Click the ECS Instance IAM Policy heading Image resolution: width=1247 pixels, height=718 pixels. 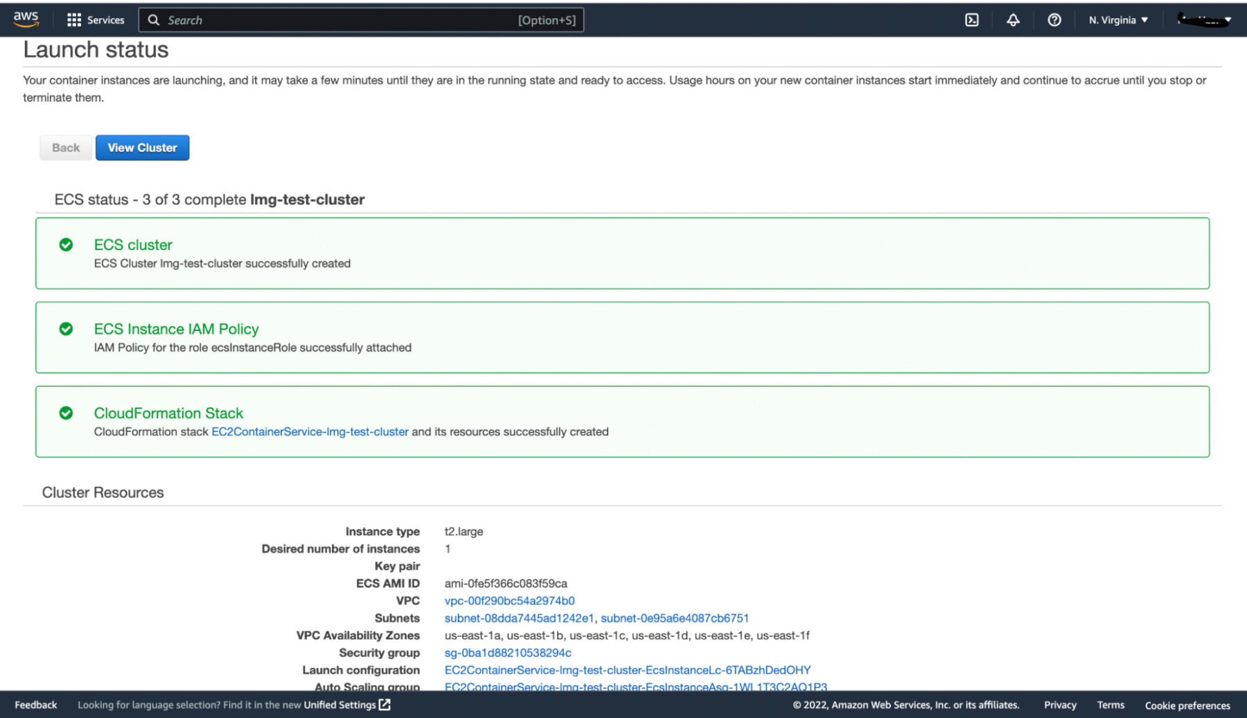point(176,329)
